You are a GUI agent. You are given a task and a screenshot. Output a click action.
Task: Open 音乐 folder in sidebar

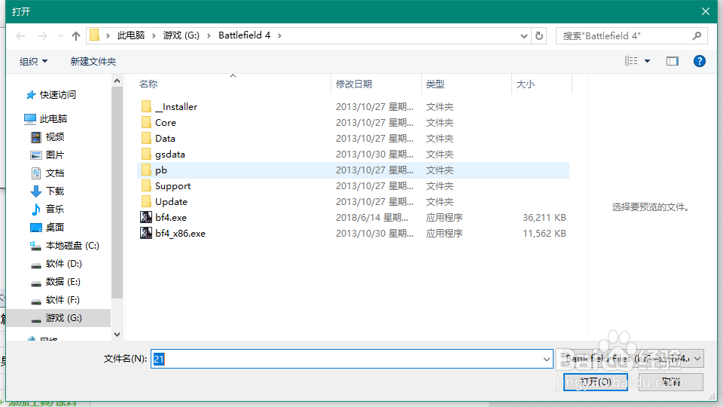coord(54,209)
